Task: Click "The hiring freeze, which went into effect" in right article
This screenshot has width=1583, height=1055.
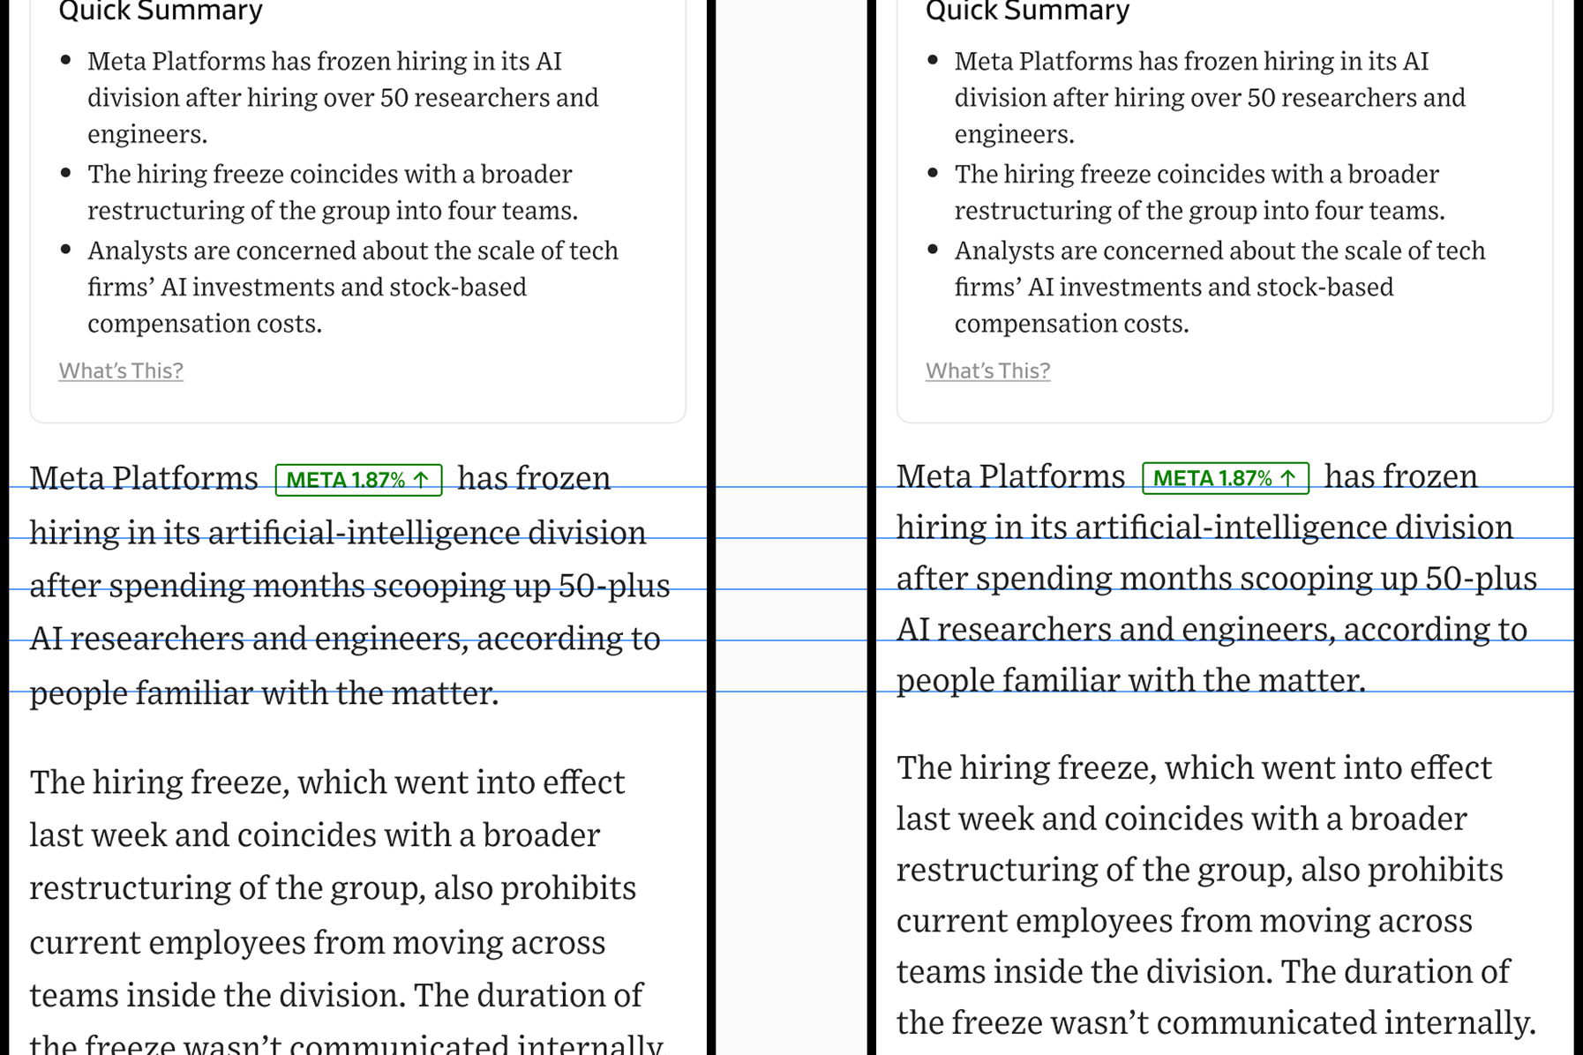Action: tap(1194, 768)
